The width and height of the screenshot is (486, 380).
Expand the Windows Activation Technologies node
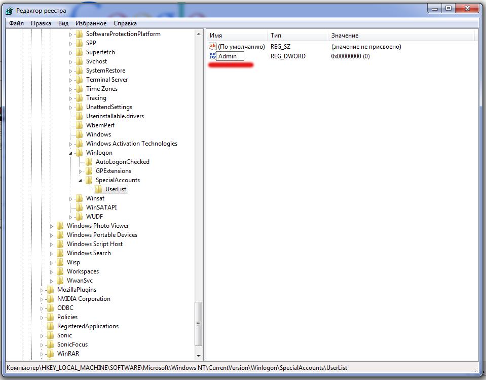click(x=70, y=144)
